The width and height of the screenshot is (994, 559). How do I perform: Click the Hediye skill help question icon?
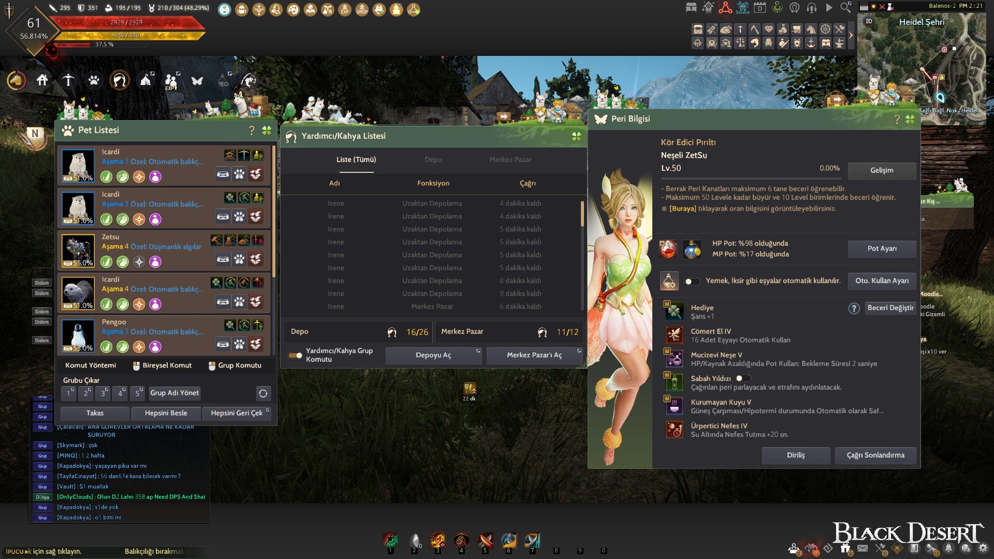point(854,308)
